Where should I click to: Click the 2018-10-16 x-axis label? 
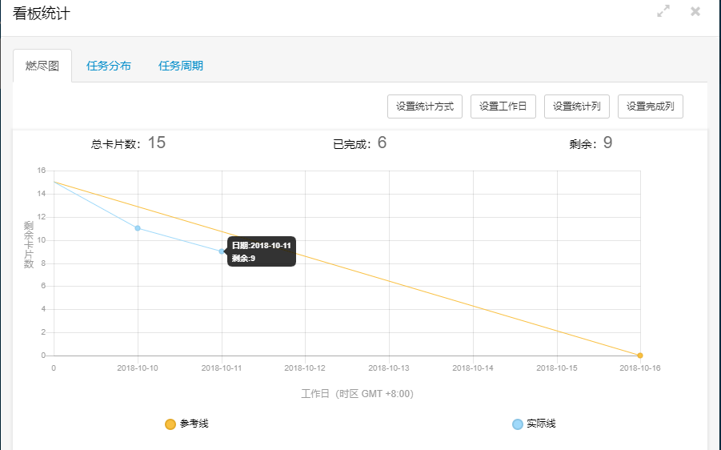coord(640,368)
